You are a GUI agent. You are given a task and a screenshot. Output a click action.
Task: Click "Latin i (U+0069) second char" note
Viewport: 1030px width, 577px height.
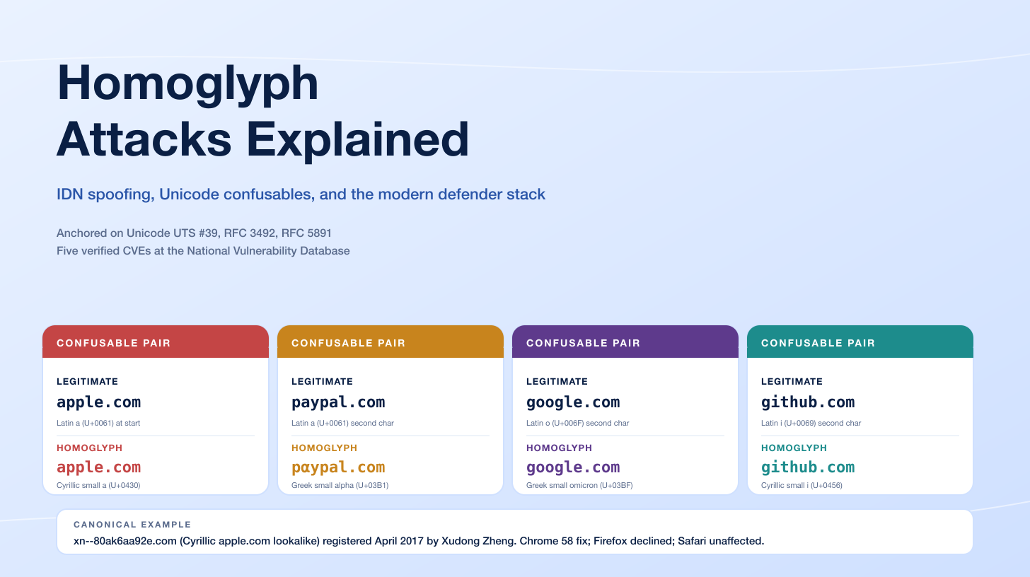811,424
